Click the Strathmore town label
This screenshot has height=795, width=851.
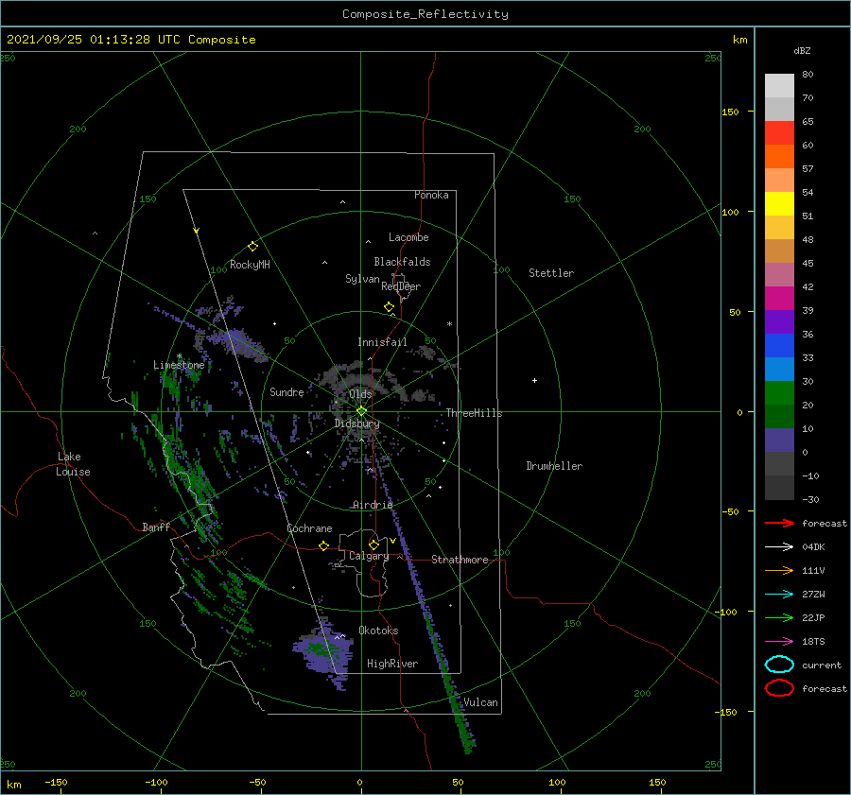tap(460, 560)
